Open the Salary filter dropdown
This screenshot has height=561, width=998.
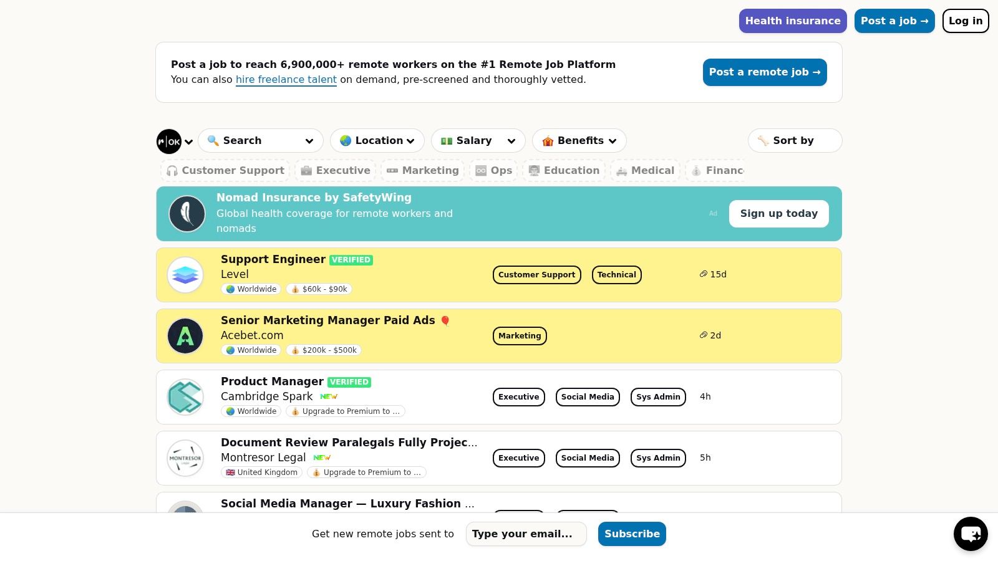(478, 141)
